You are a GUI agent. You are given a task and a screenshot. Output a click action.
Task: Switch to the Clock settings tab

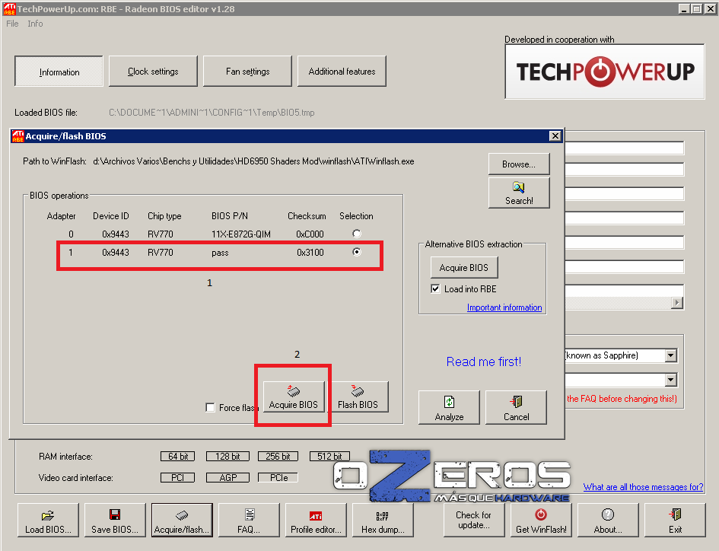pyautogui.click(x=153, y=71)
